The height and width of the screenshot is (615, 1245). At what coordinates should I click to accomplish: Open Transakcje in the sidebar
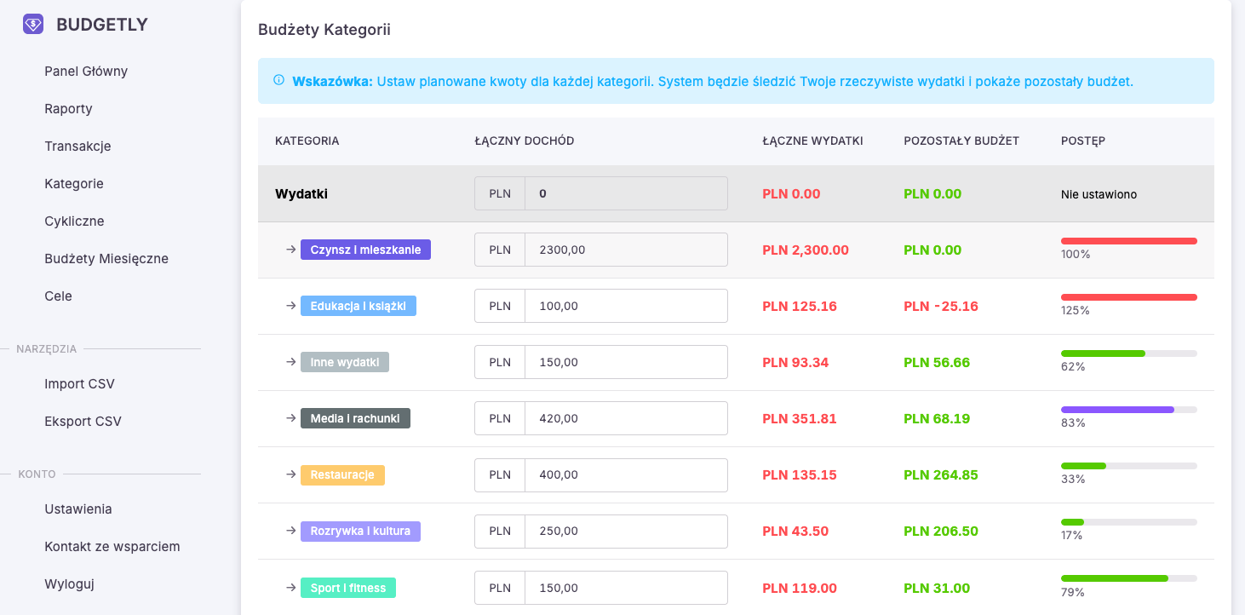click(x=77, y=146)
